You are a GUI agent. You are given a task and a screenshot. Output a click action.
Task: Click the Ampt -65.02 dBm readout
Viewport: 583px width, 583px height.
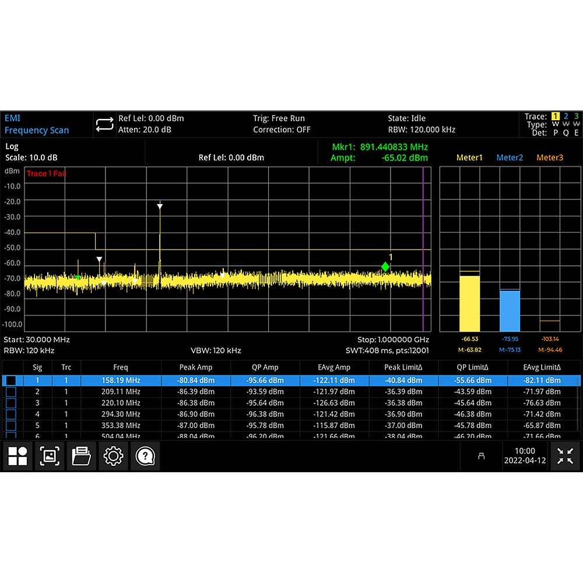point(379,158)
